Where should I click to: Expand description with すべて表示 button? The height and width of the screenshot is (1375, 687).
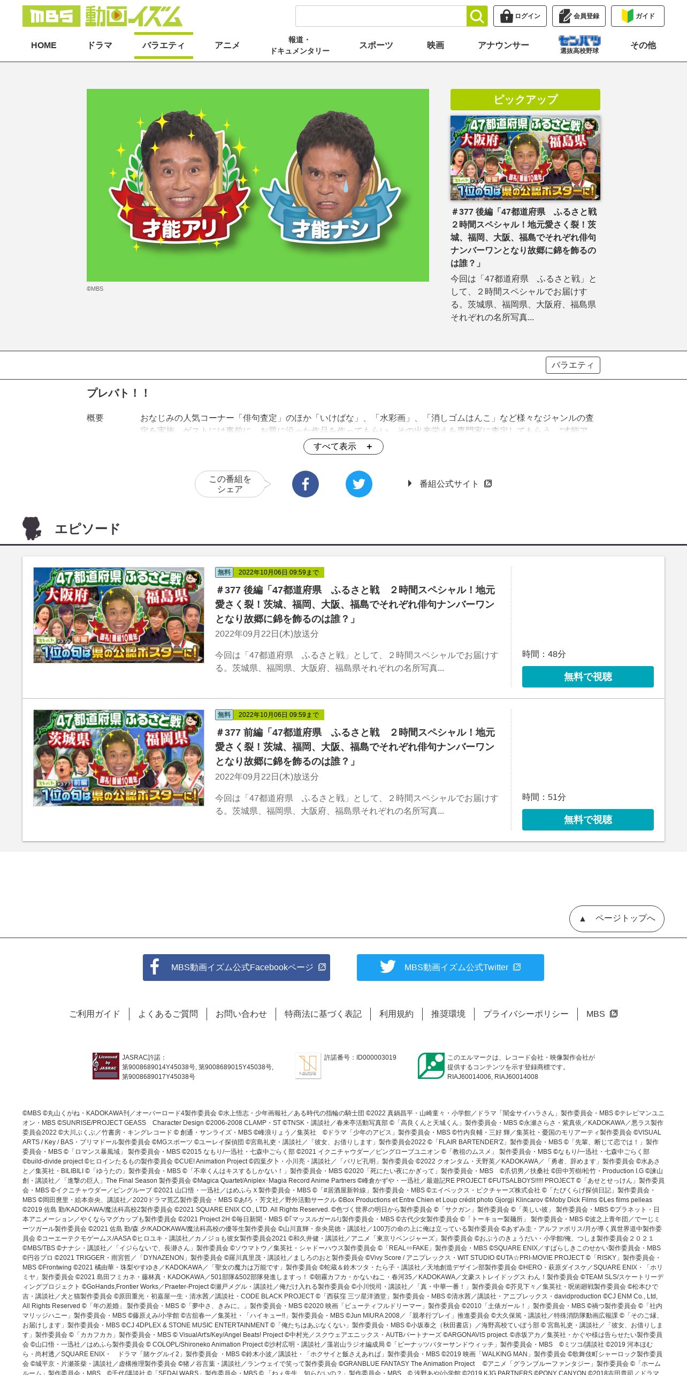pos(343,447)
